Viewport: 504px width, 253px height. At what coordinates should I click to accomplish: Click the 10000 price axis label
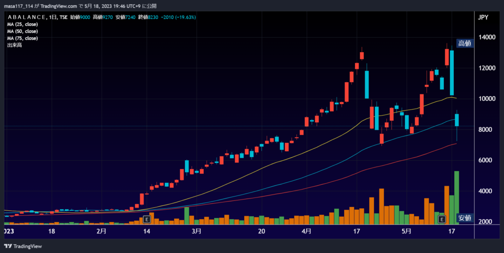point(486,99)
